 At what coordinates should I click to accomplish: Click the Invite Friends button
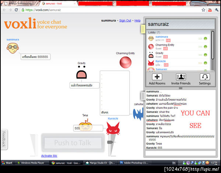(x=181, y=79)
